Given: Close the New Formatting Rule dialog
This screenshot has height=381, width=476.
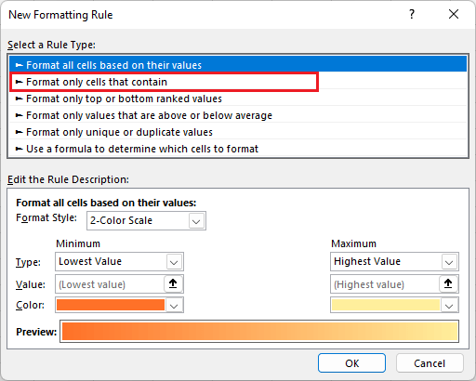Looking at the screenshot, I should (x=454, y=14).
